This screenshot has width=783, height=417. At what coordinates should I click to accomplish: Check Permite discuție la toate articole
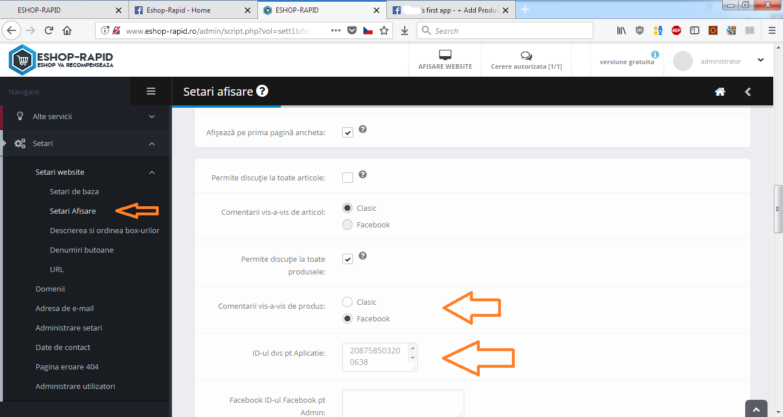347,178
